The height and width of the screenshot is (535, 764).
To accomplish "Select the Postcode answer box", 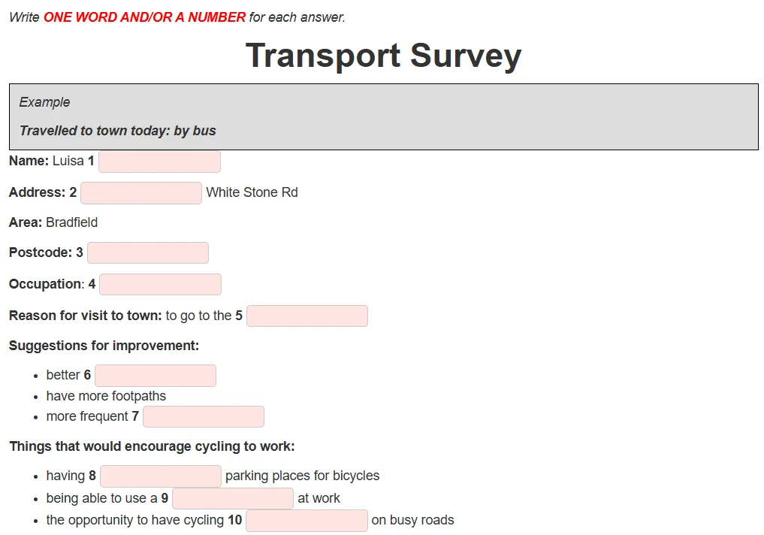I will pyautogui.click(x=147, y=252).
